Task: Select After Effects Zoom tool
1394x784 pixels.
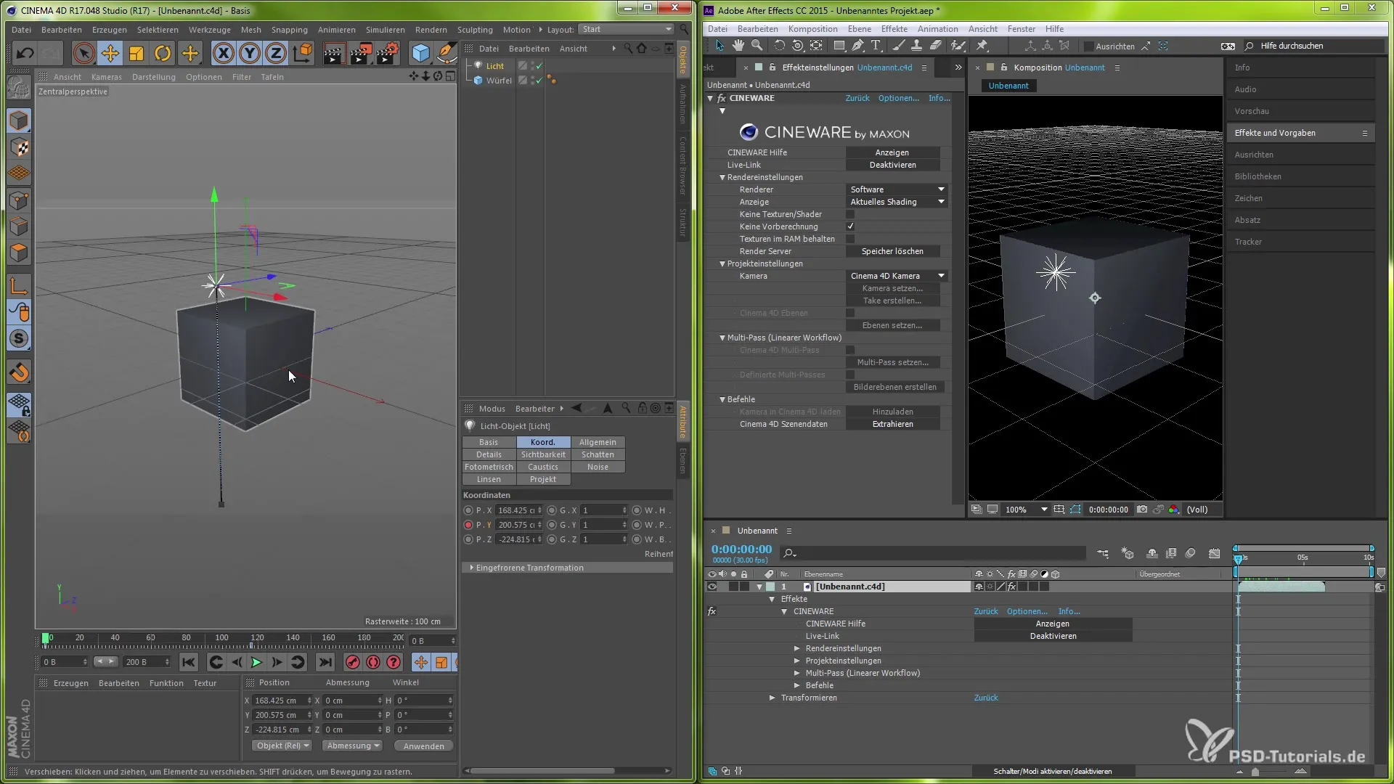Action: [757, 46]
